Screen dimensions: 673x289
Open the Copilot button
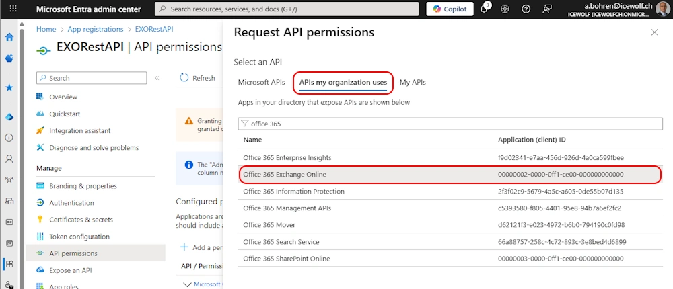click(x=450, y=9)
